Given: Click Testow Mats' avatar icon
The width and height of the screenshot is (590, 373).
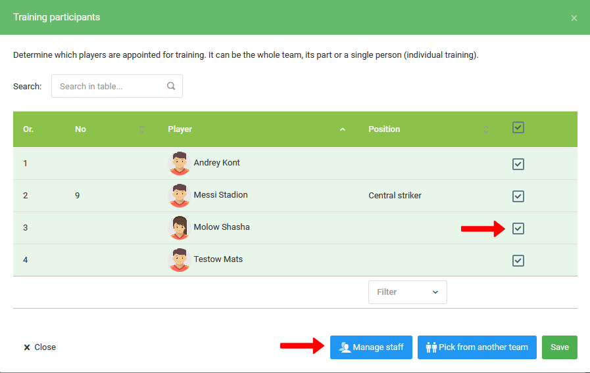Looking at the screenshot, I should [x=179, y=260].
